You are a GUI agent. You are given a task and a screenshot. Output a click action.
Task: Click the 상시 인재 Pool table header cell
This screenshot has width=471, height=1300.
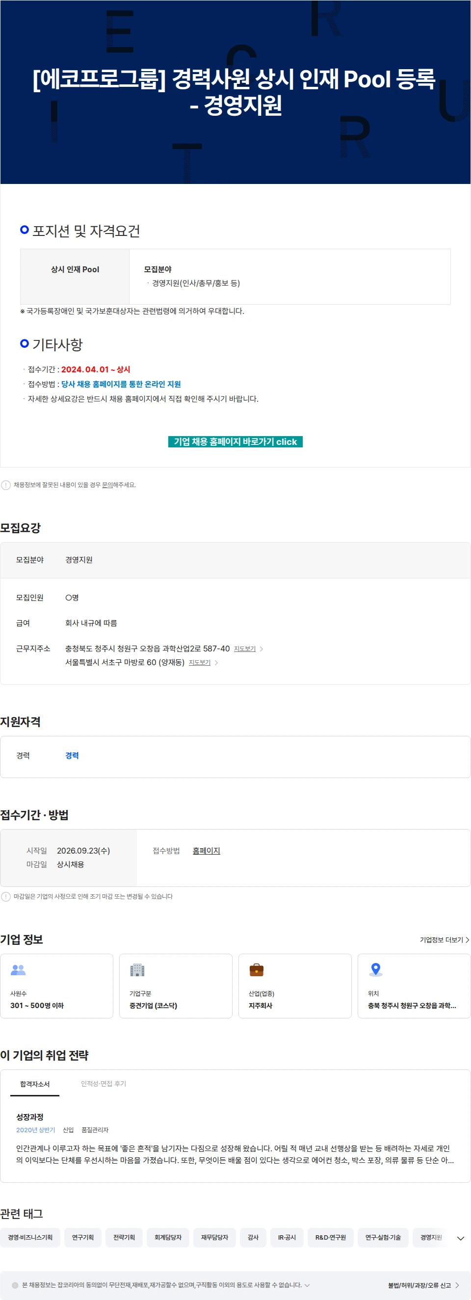[75, 277]
